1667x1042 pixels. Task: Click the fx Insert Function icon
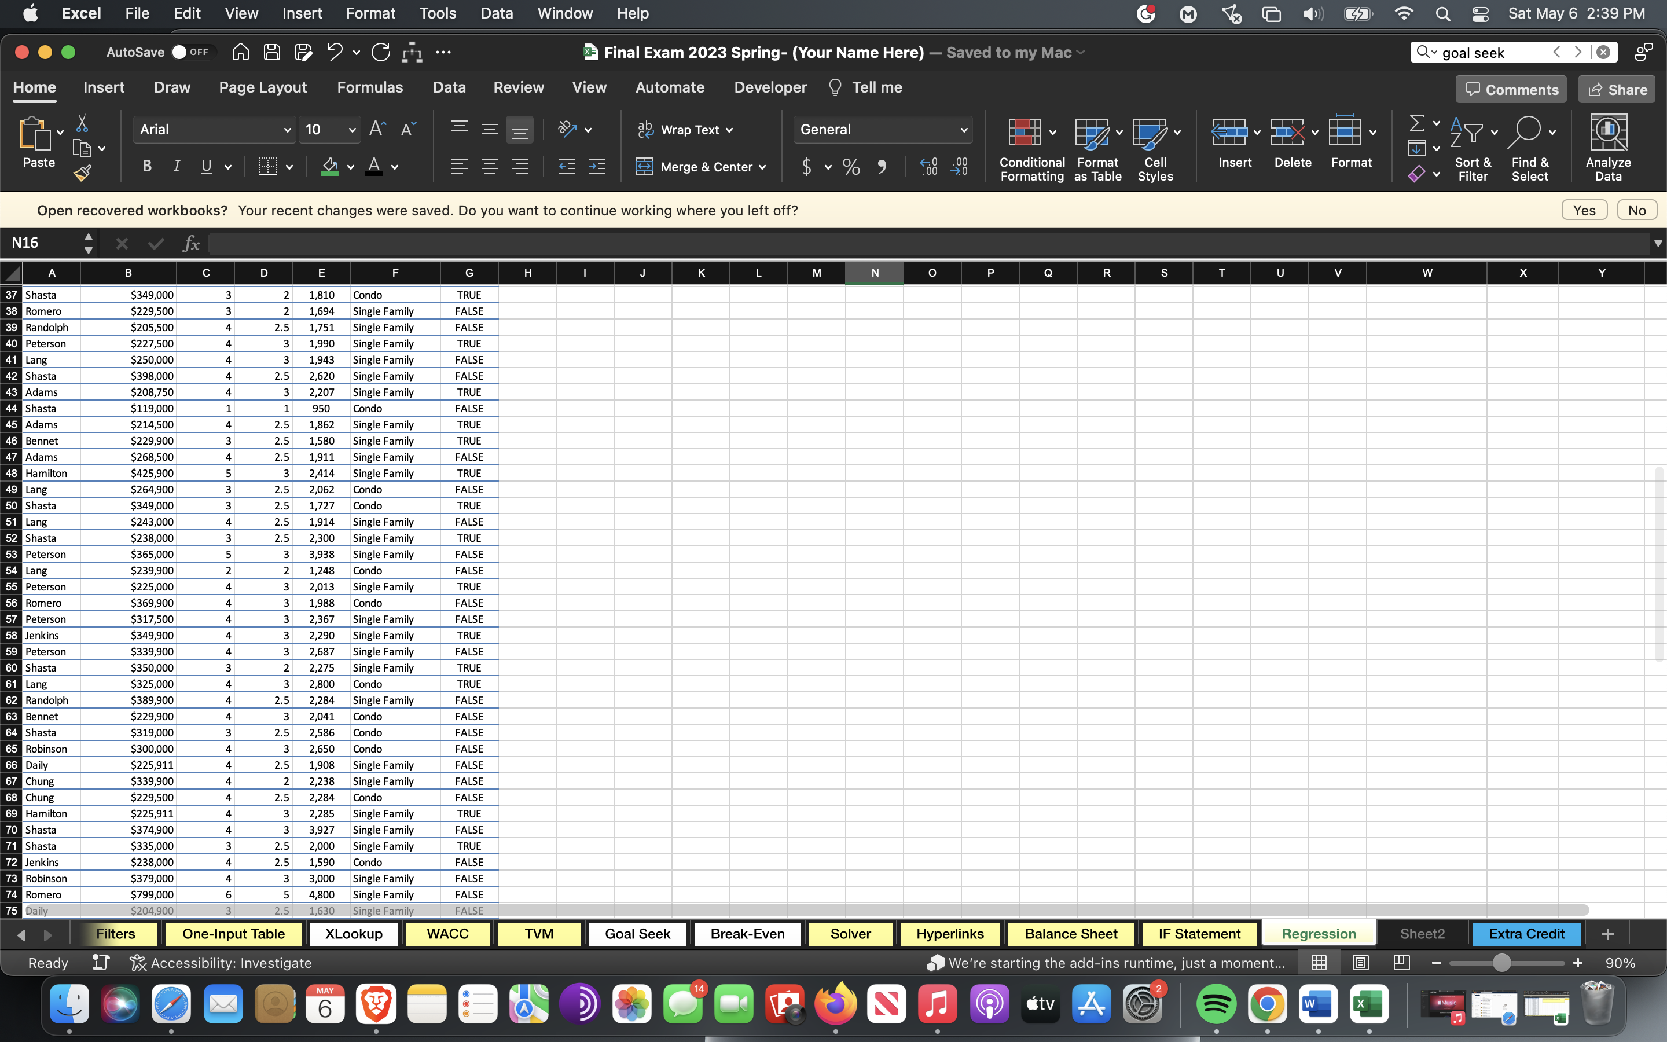tap(191, 243)
